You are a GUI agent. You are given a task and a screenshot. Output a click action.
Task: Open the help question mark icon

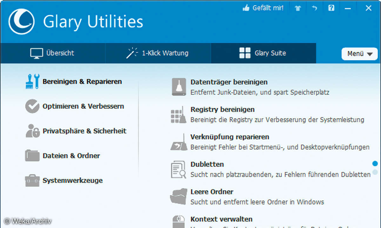(x=331, y=8)
